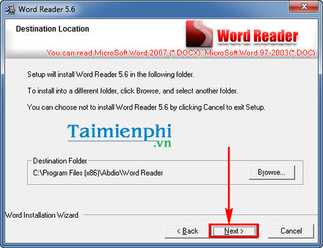Viewport: 323px width, 248px height.
Task: Click the red Word Reader logo icon
Action: [199, 33]
